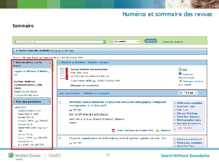Viewport: 219px width, 164px height.
Task: Expand the Gestionnaire des résultats bar
Action: [109, 51]
